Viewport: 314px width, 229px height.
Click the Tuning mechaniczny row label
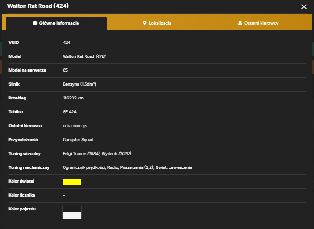[29, 167]
